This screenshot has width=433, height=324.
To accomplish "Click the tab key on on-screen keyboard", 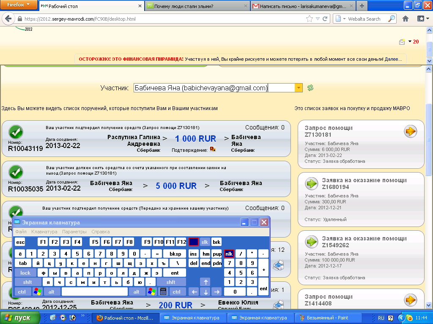I will pos(23,263).
